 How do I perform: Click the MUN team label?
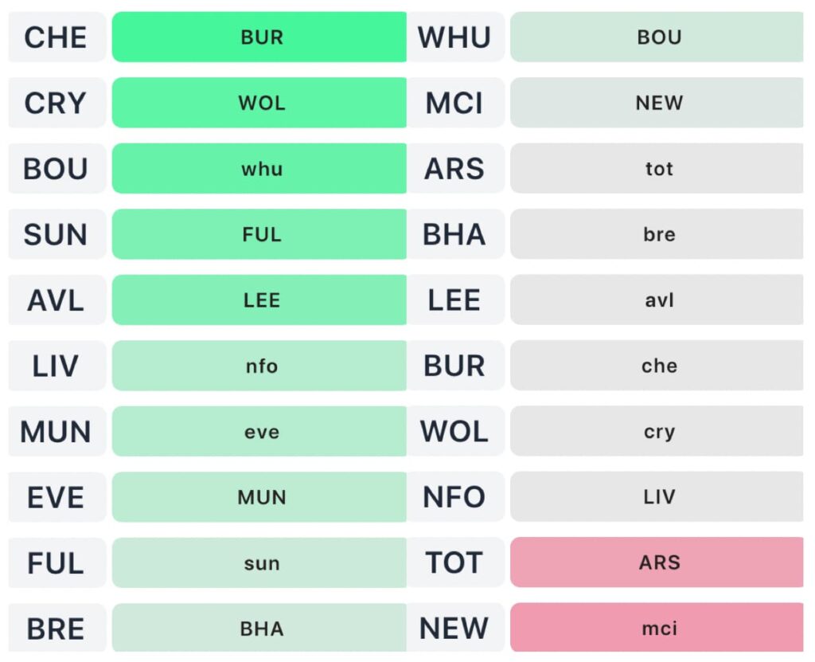click(56, 432)
